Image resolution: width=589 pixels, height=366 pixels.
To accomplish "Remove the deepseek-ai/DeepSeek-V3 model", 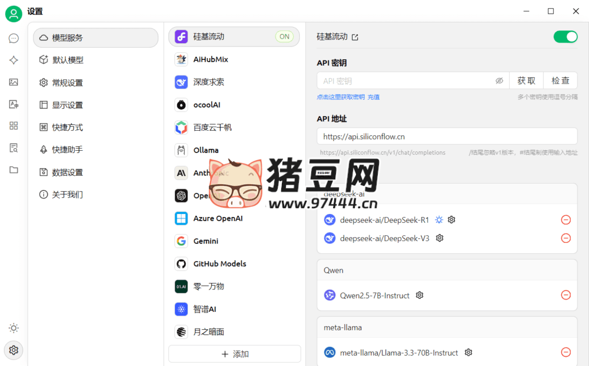I will click(x=566, y=238).
